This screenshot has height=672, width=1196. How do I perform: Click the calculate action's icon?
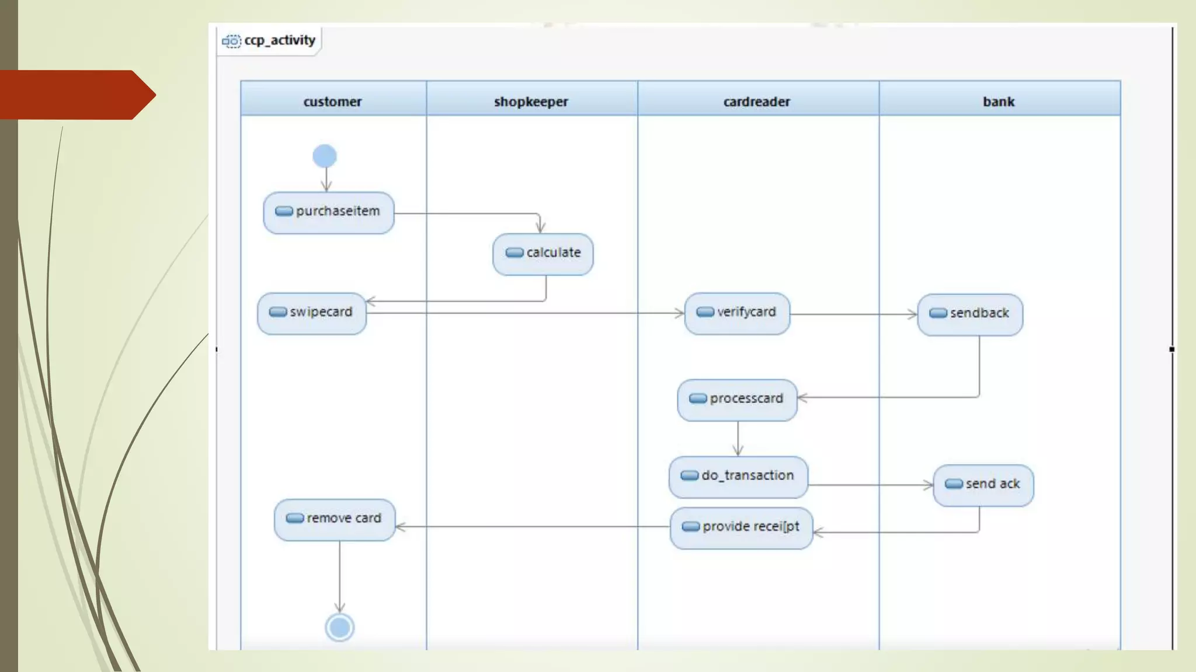coord(514,253)
